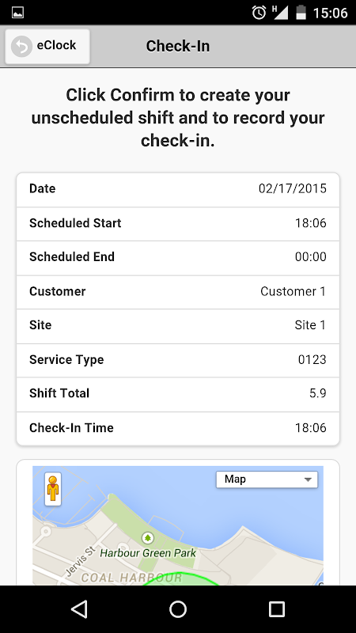Click the Harbour Green Park tree marker
This screenshot has width=356, height=633.
coord(148,537)
